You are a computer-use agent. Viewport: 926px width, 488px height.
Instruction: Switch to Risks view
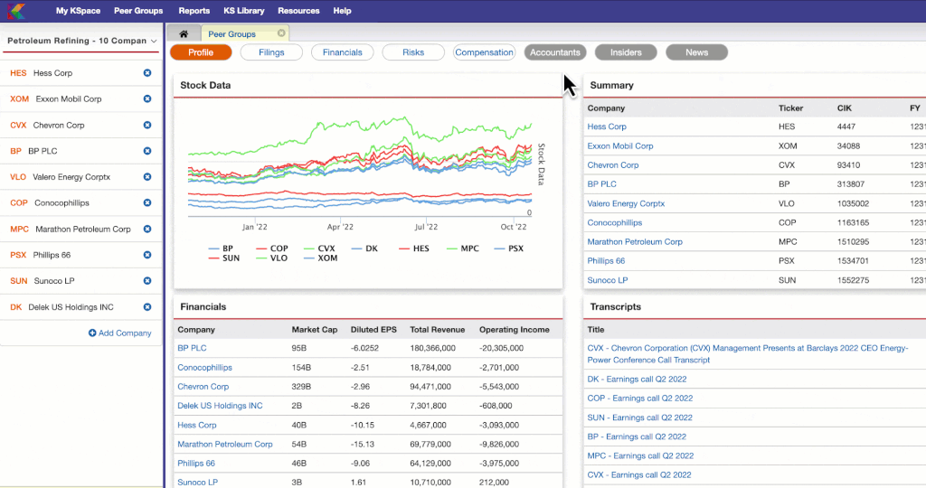point(413,52)
